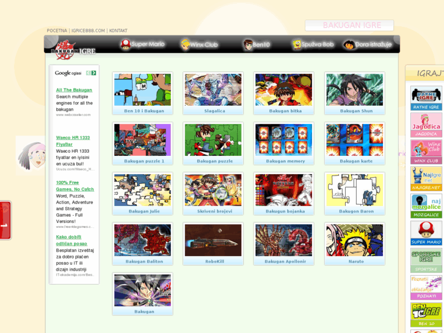The image size is (444, 333).
Task: Click the Sportske Igre sidebar icon
Action: tap(426, 260)
